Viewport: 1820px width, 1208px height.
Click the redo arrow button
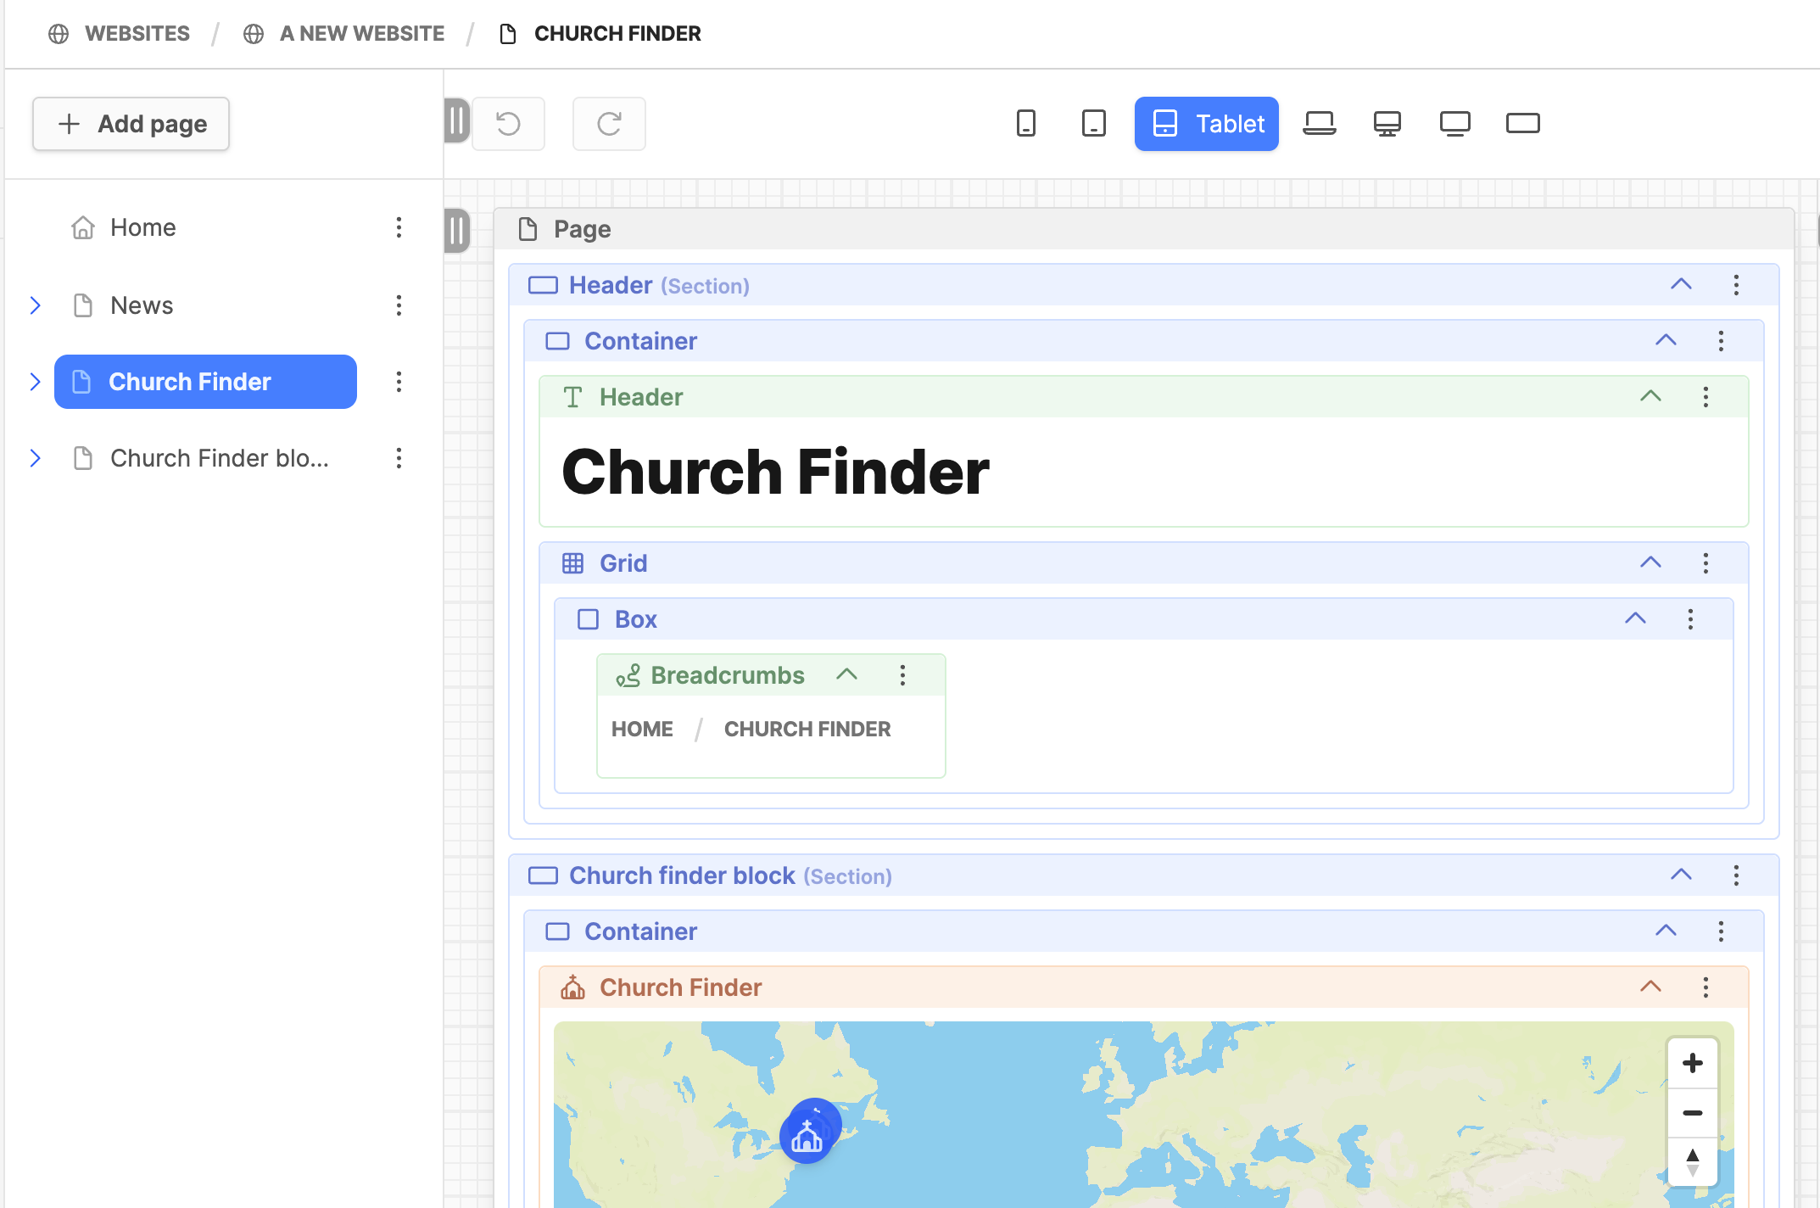click(609, 124)
